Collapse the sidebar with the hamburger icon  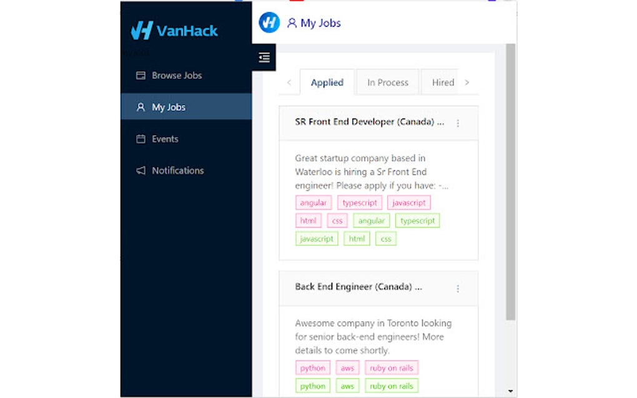coord(264,57)
